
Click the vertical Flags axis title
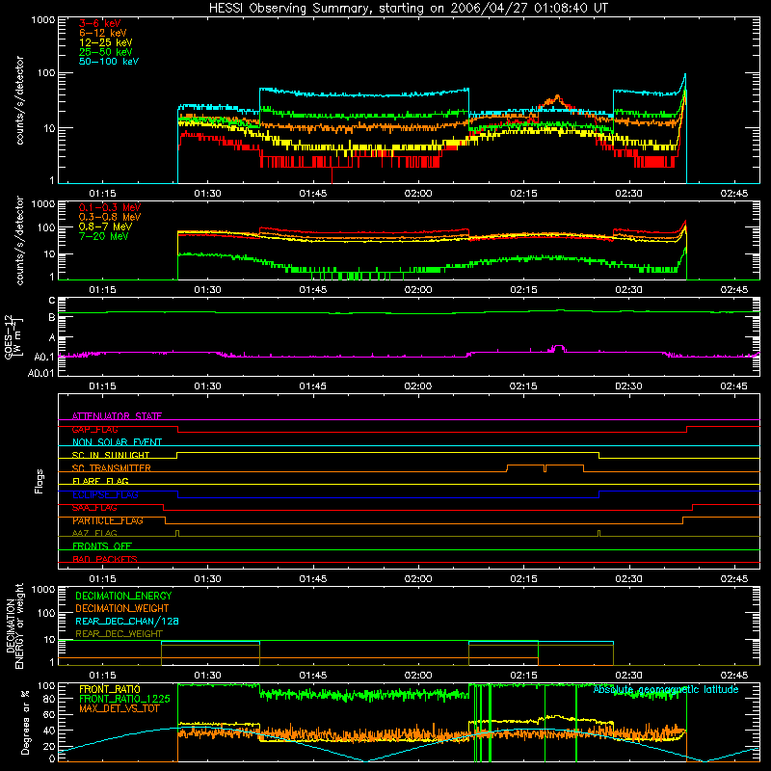click(x=39, y=481)
